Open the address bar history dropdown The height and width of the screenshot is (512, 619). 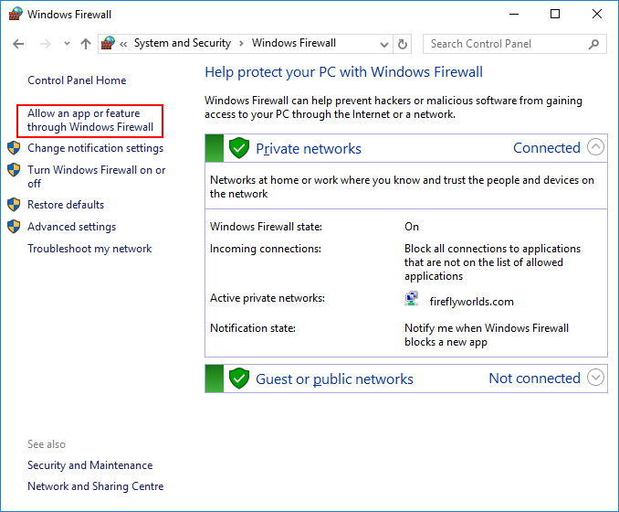(x=384, y=44)
